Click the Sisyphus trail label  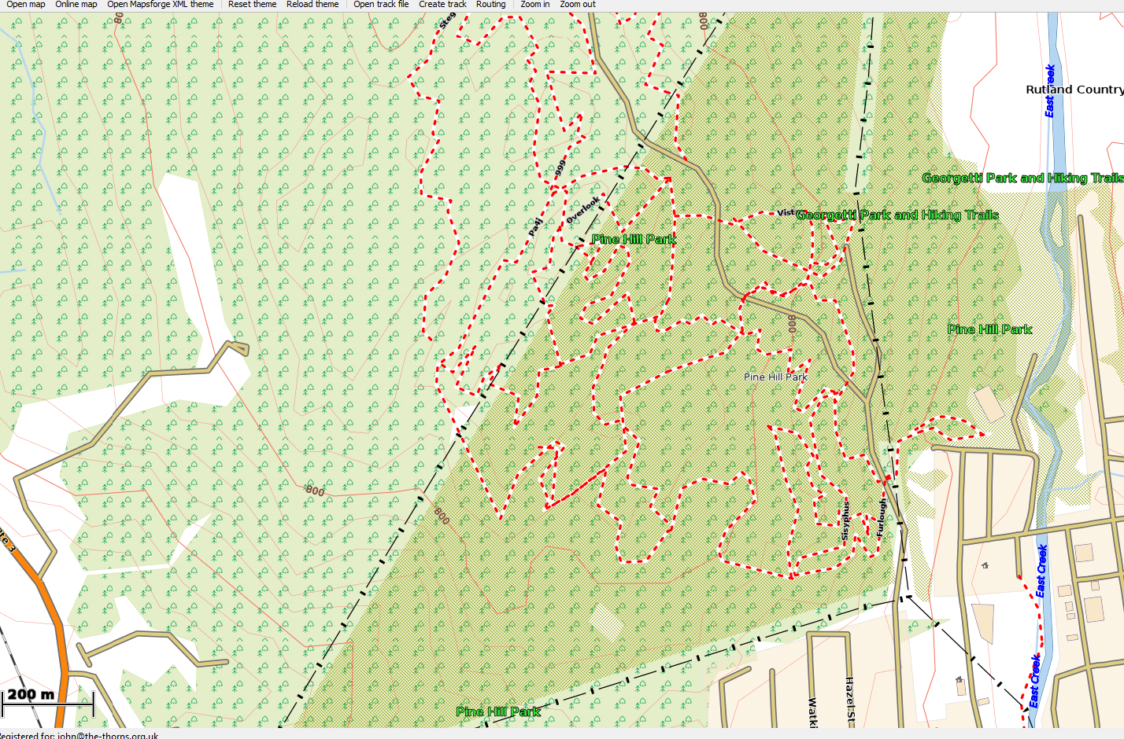tap(846, 519)
